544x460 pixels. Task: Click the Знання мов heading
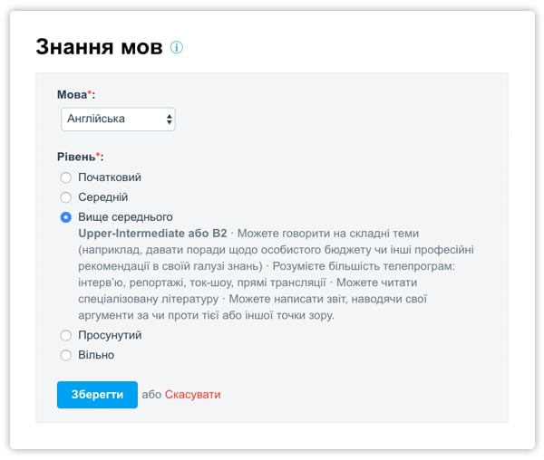coord(99,47)
